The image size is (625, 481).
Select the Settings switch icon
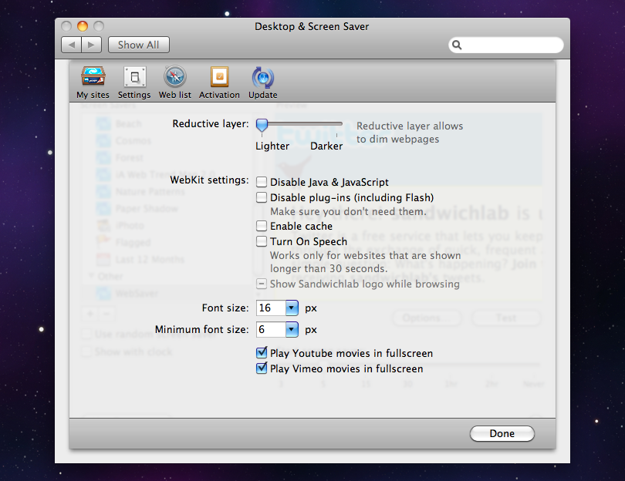134,77
